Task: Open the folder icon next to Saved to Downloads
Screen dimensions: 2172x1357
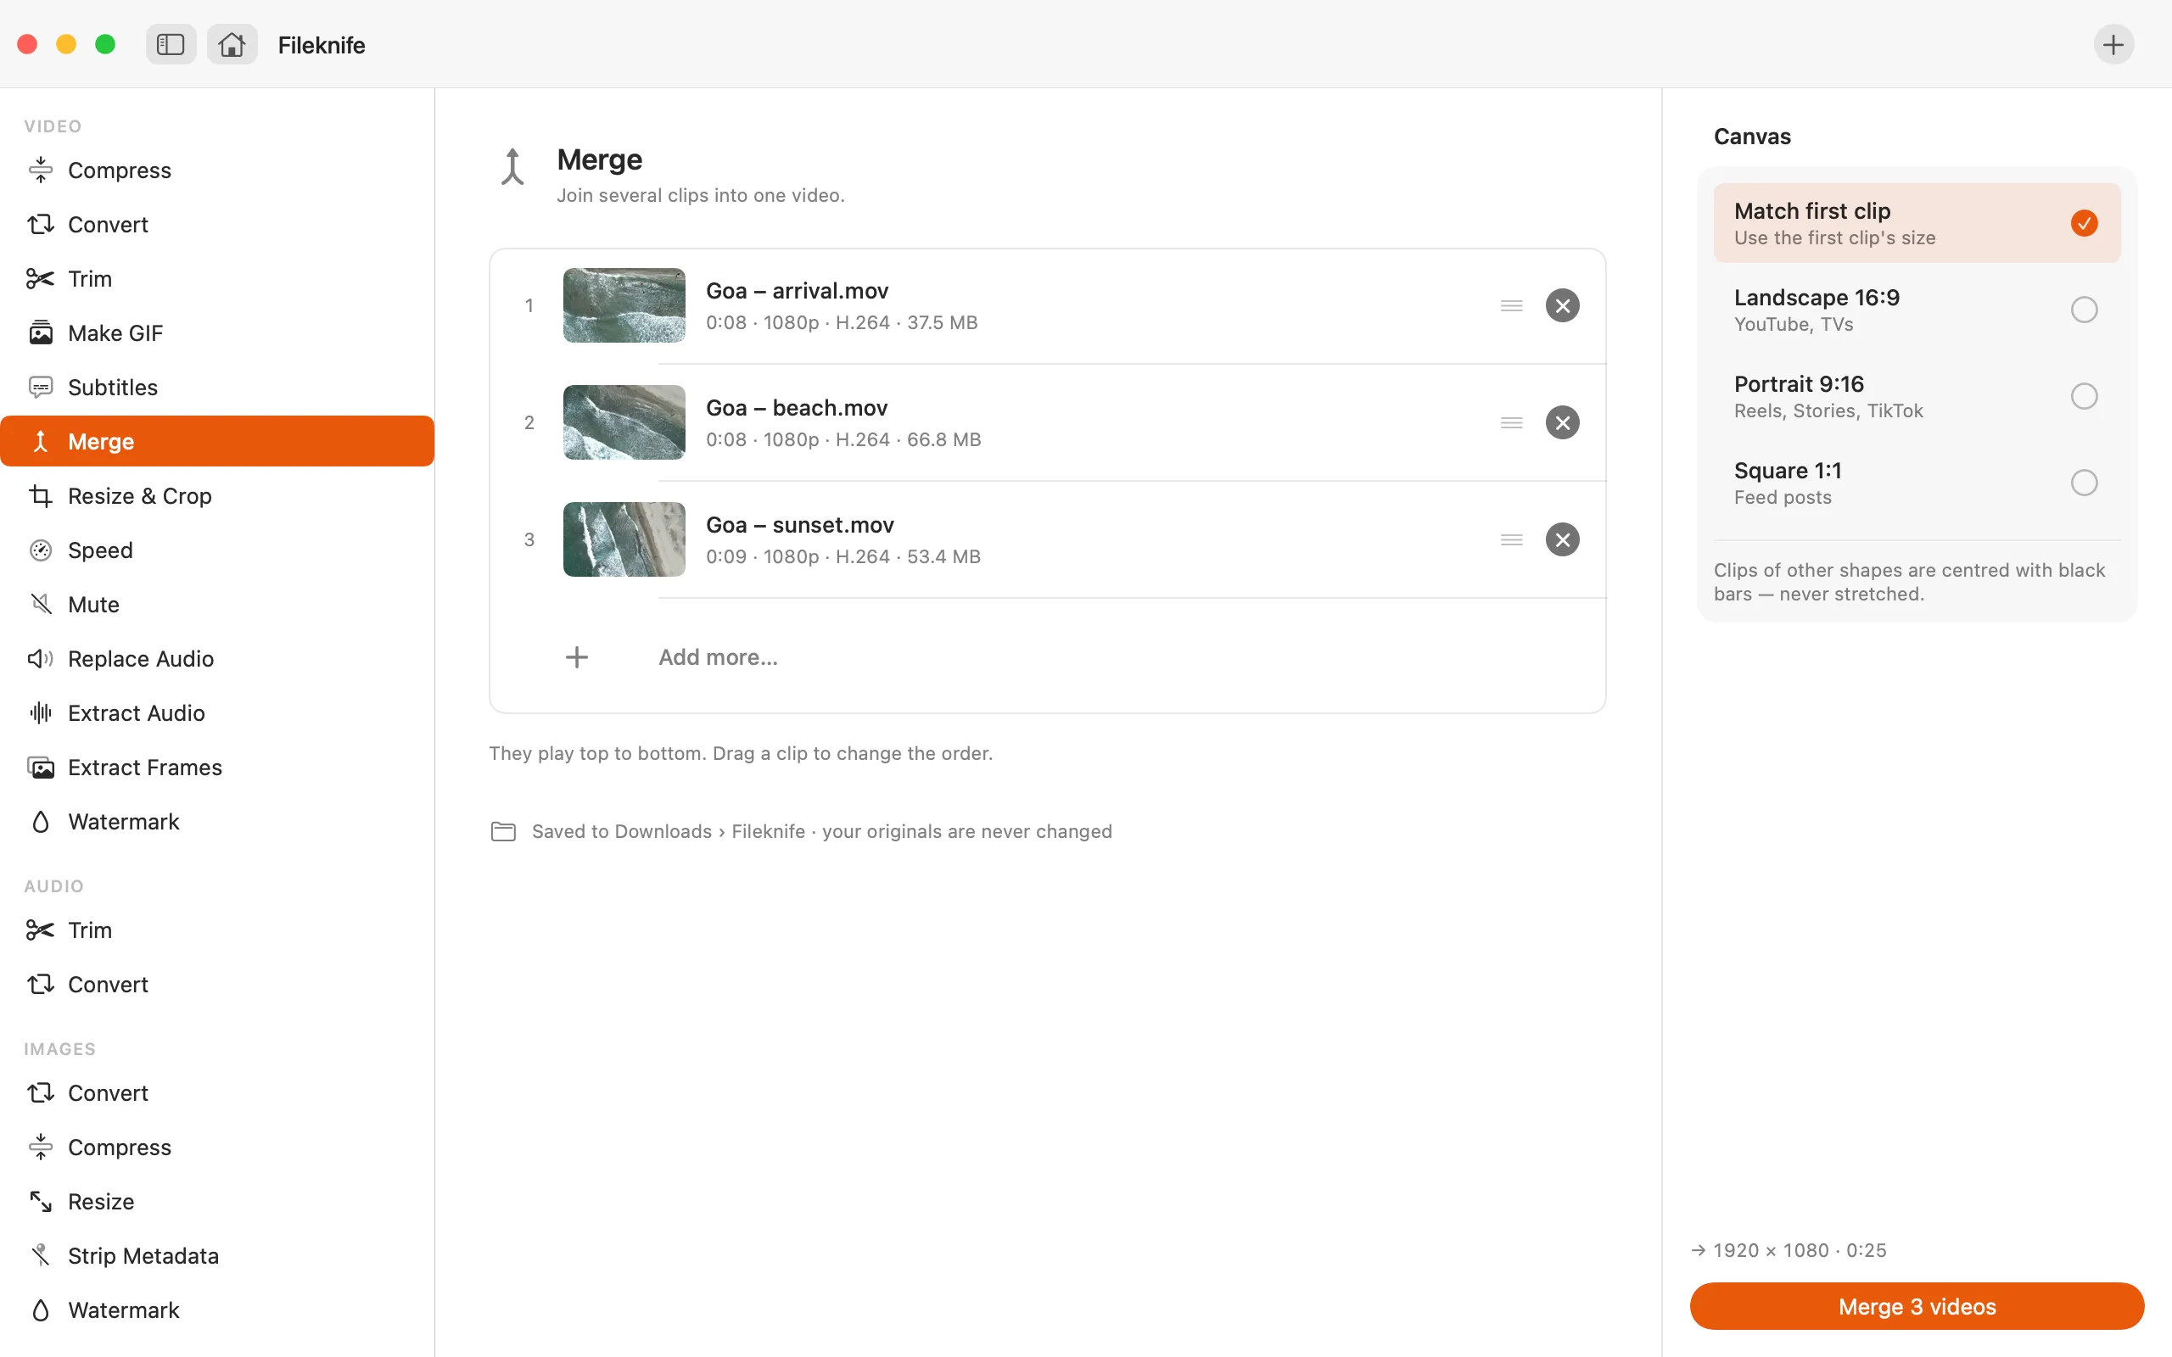Action: 503,831
